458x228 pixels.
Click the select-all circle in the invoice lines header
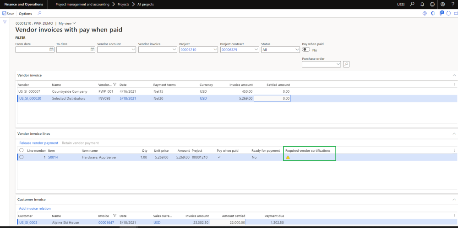click(x=21, y=150)
